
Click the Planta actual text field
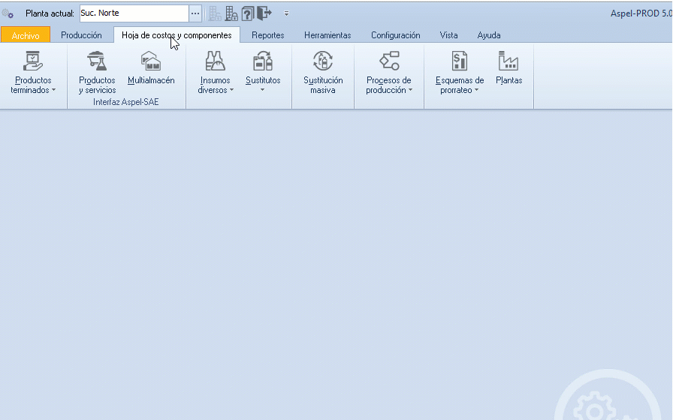pos(134,13)
